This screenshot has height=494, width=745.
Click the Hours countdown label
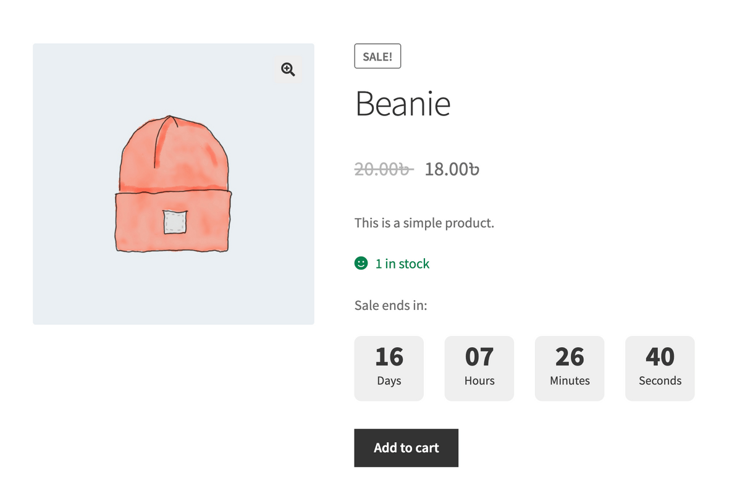pyautogui.click(x=479, y=381)
